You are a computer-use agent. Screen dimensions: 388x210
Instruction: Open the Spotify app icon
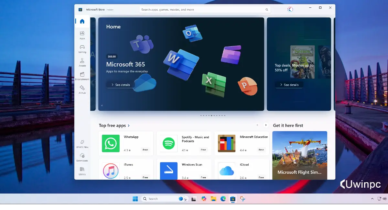(x=169, y=143)
